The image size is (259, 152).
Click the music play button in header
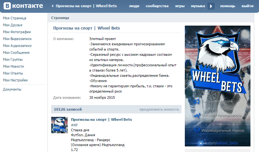(x=211, y=6)
